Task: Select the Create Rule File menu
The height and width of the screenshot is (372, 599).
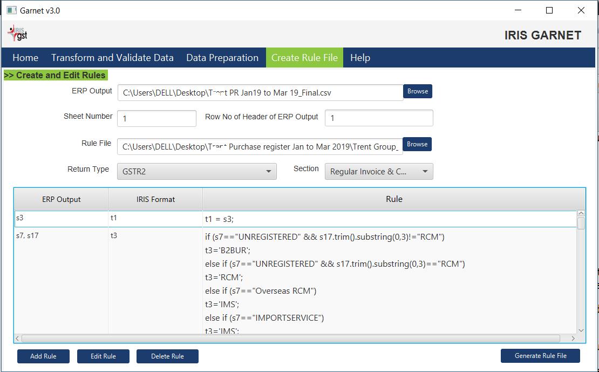Action: pyautogui.click(x=304, y=58)
